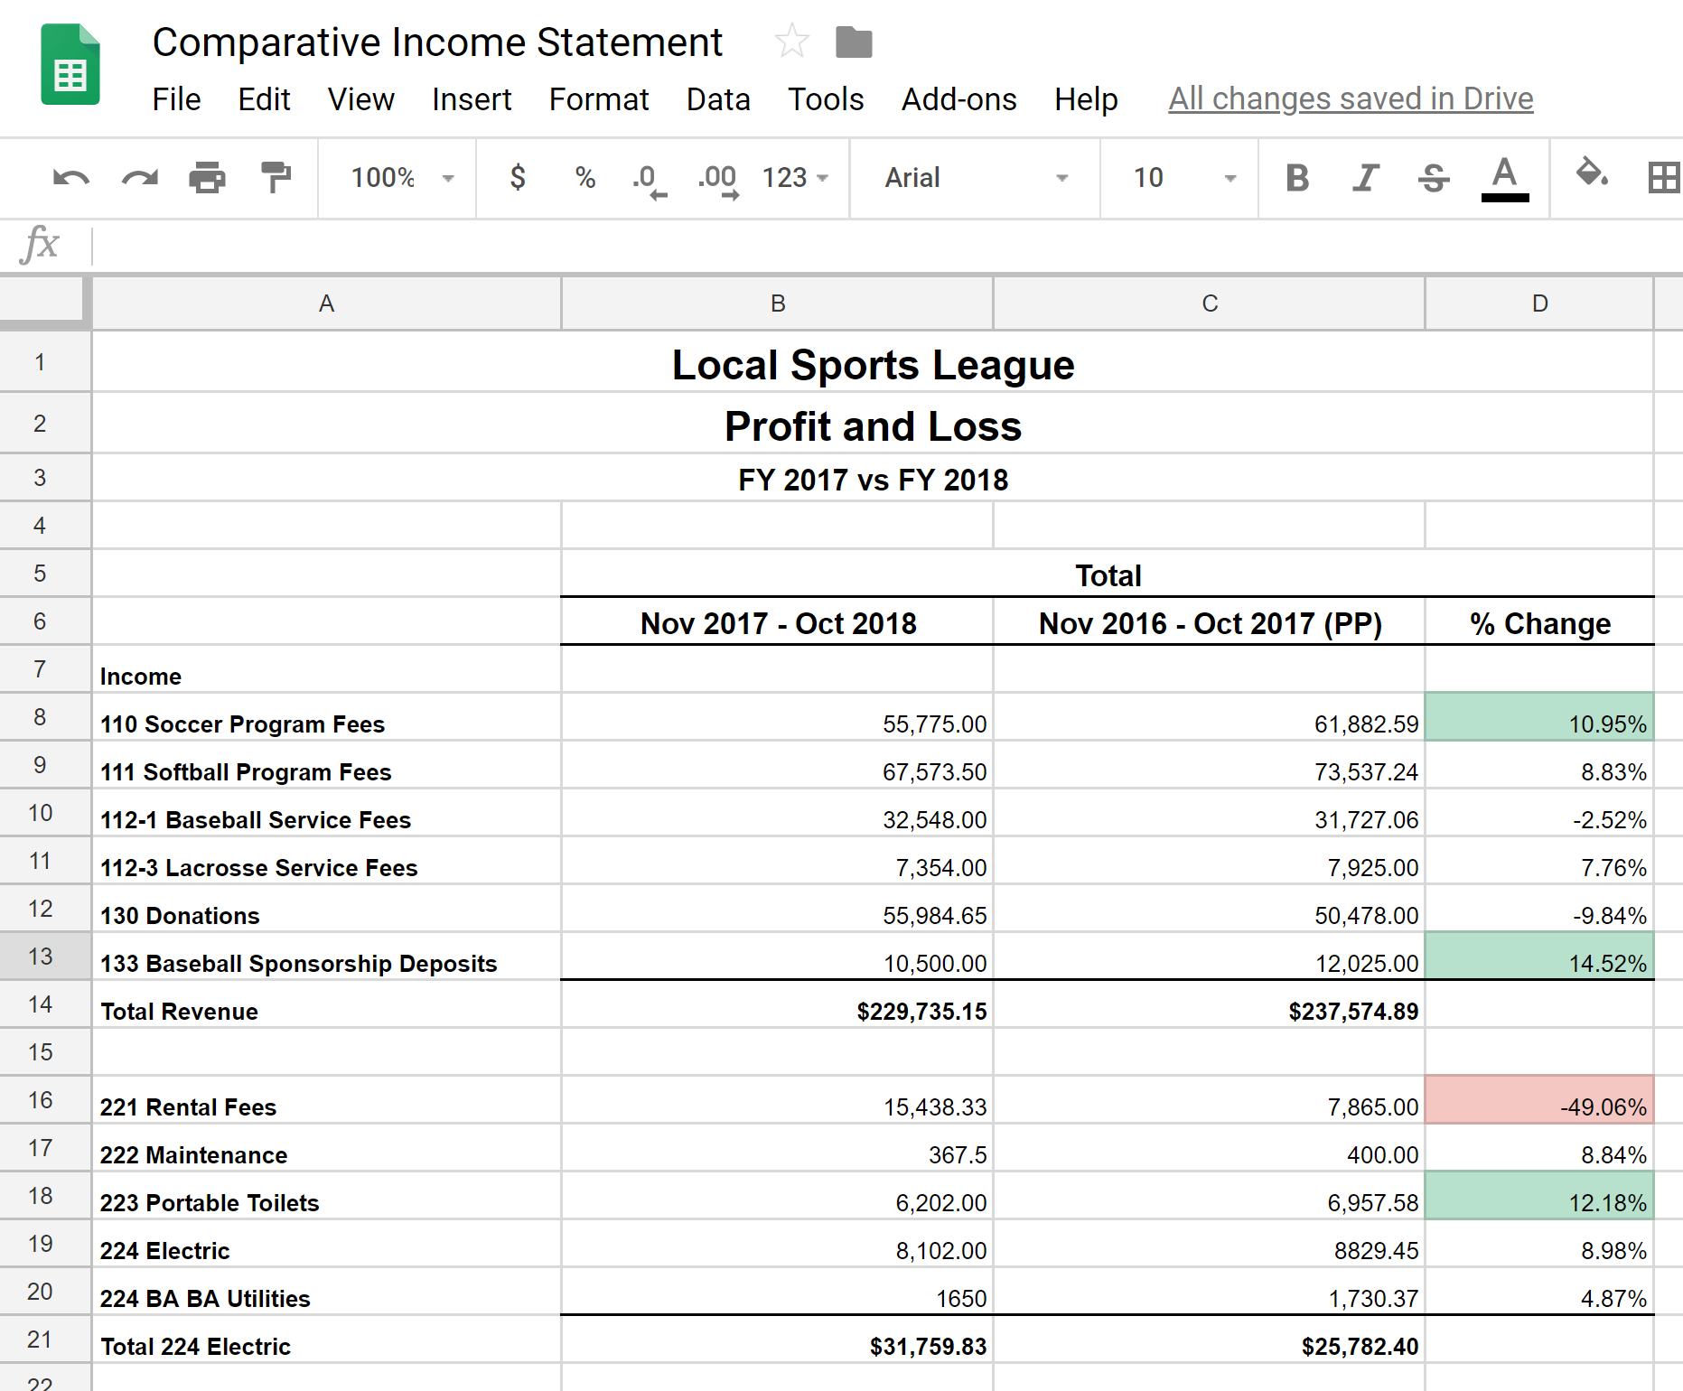Star the Comparative Income Statement document

tap(791, 42)
